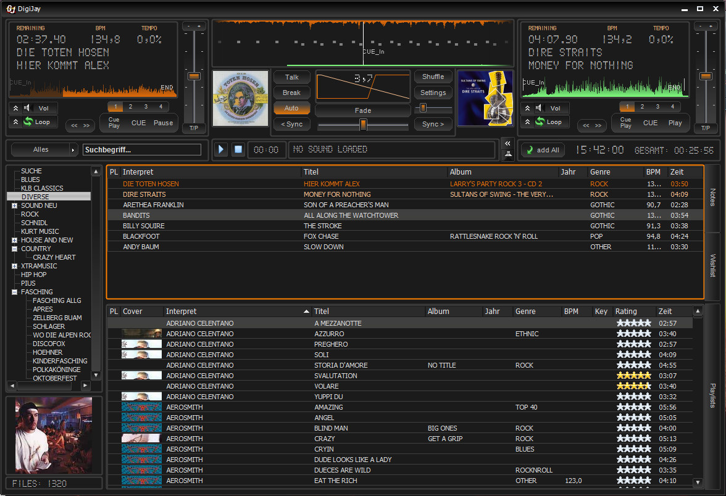
Task: Click the crossfader slider handle
Action: [x=363, y=125]
